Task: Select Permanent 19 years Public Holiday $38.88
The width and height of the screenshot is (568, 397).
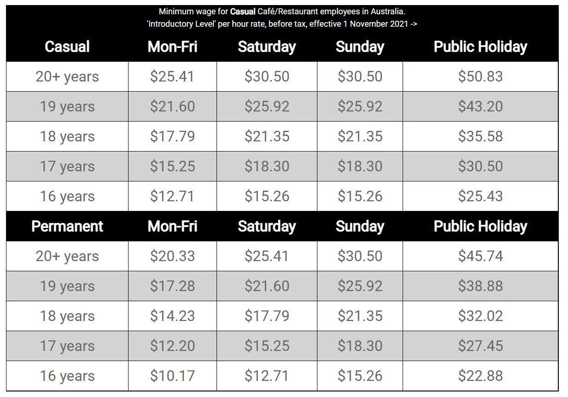Action: [x=480, y=286]
